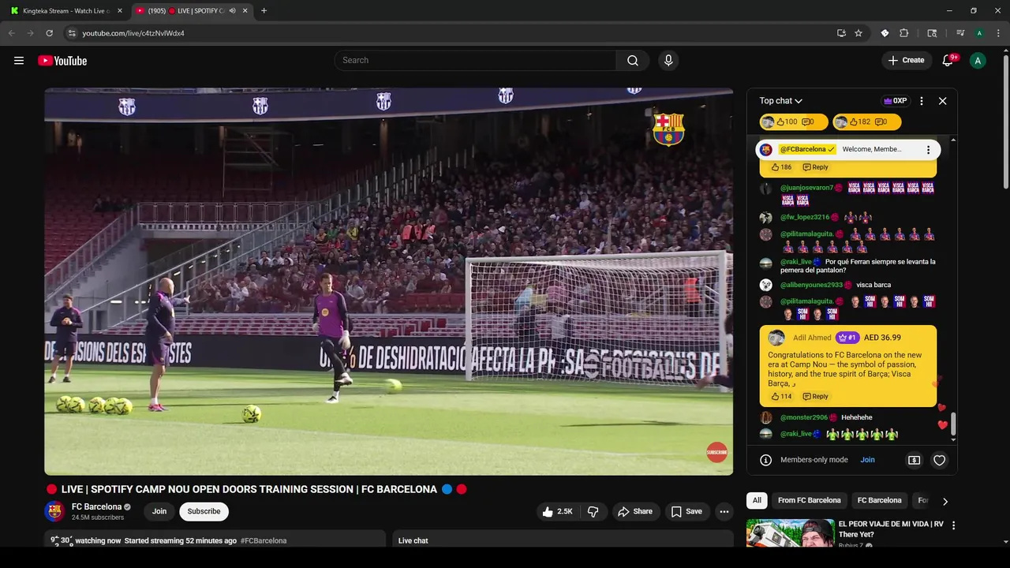1010x568 pixels.
Task: Open more actions under the video
Action: pyautogui.click(x=724, y=511)
